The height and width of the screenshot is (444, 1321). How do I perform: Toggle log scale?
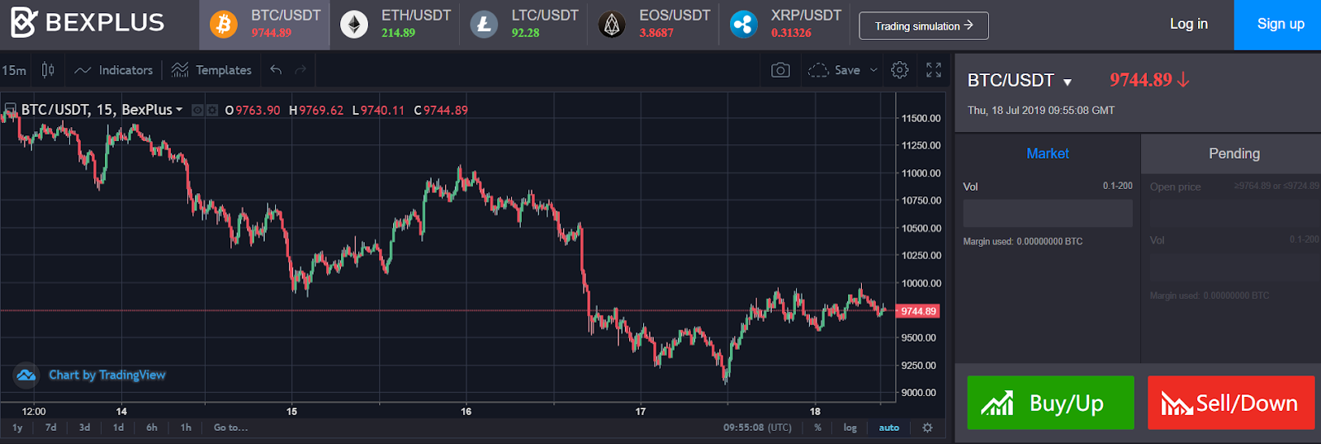(x=850, y=427)
